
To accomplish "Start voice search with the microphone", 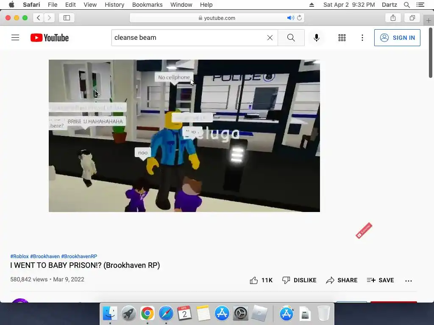I will tap(316, 38).
